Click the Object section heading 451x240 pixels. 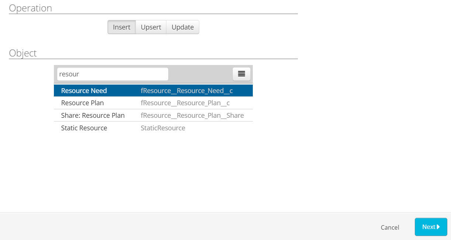coord(23,53)
